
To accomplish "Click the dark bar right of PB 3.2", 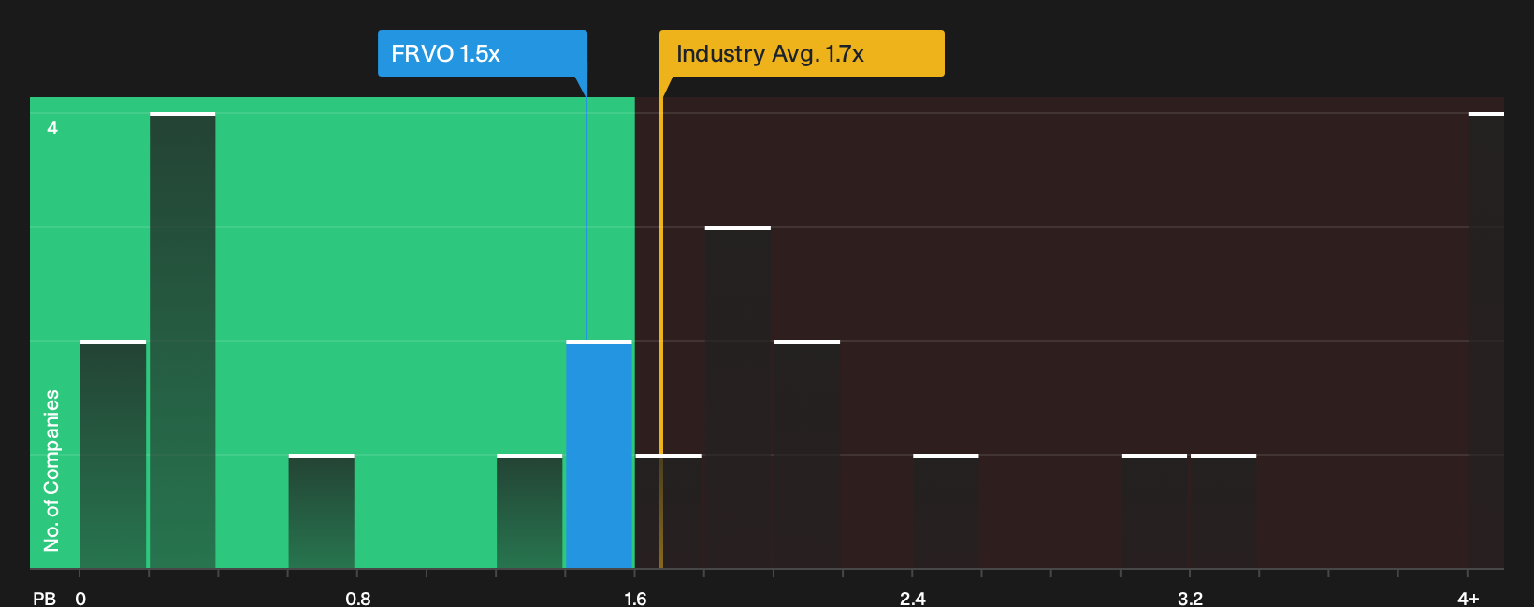I will [x=1223, y=512].
